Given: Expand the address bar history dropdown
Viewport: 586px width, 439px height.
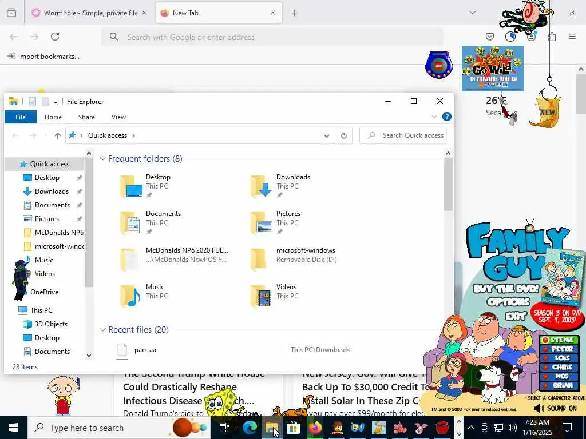Looking at the screenshot, I should 327,136.
